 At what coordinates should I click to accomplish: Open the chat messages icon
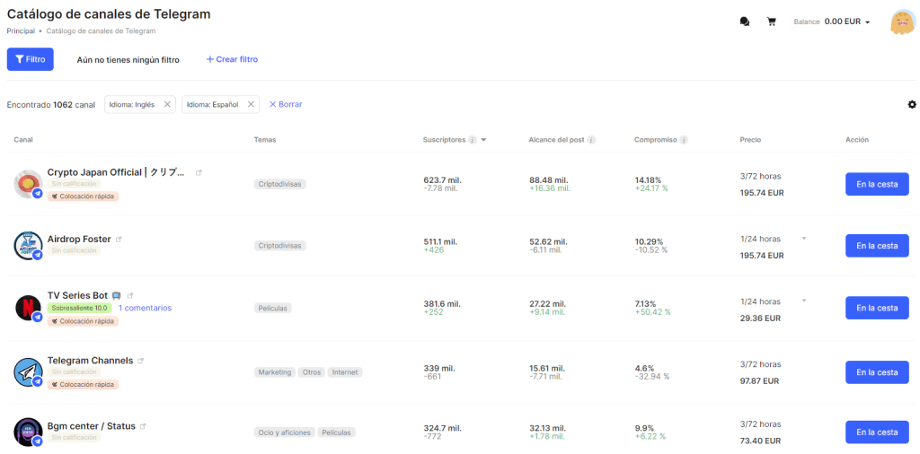(745, 22)
